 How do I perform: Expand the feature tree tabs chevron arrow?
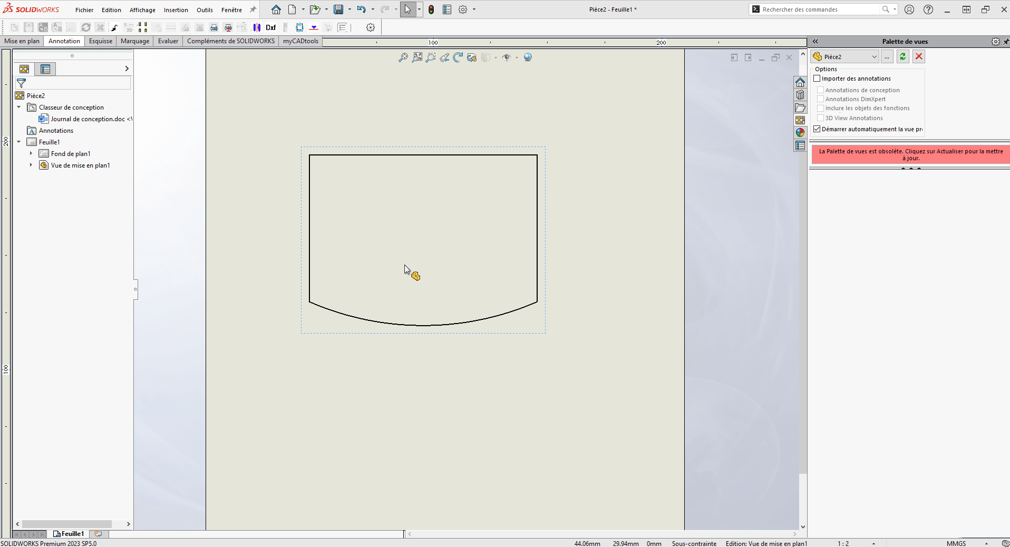coord(127,69)
